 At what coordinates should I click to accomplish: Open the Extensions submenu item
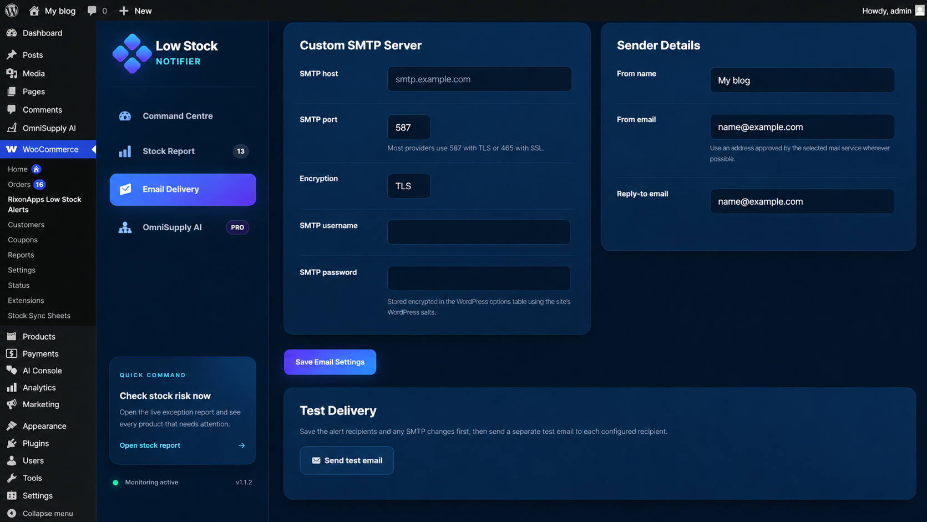[x=26, y=300]
